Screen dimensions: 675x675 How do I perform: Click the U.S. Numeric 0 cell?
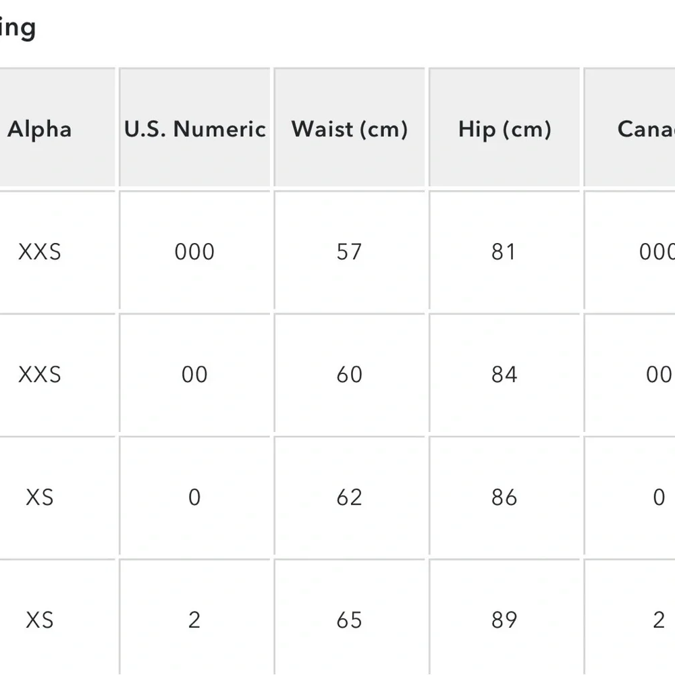194,496
